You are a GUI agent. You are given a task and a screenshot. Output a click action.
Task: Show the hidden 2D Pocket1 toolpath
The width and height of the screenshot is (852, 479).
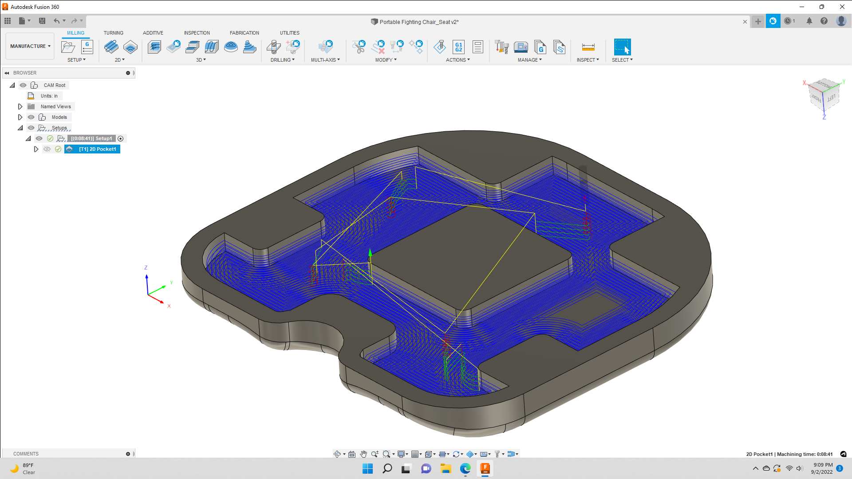click(x=47, y=149)
